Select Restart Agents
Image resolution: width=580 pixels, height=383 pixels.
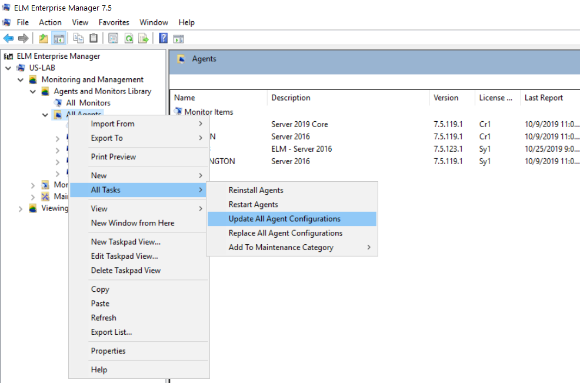[292, 205]
